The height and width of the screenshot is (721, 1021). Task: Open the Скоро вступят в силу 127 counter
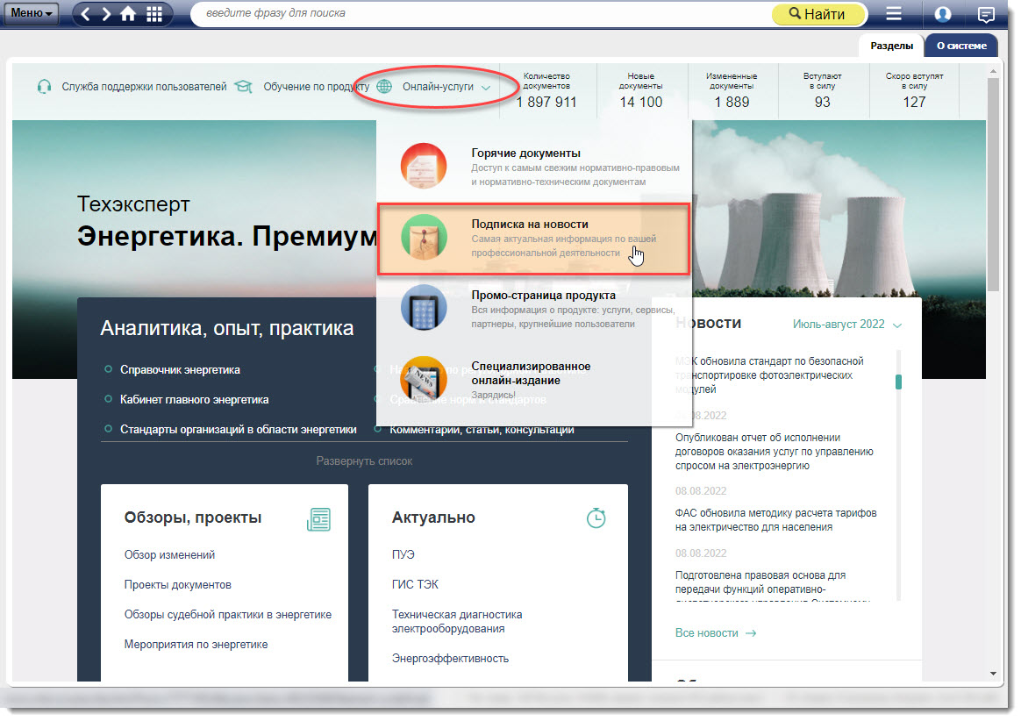(914, 90)
